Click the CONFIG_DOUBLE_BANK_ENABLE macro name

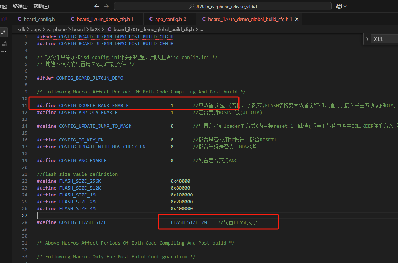pyautogui.click(x=94, y=105)
